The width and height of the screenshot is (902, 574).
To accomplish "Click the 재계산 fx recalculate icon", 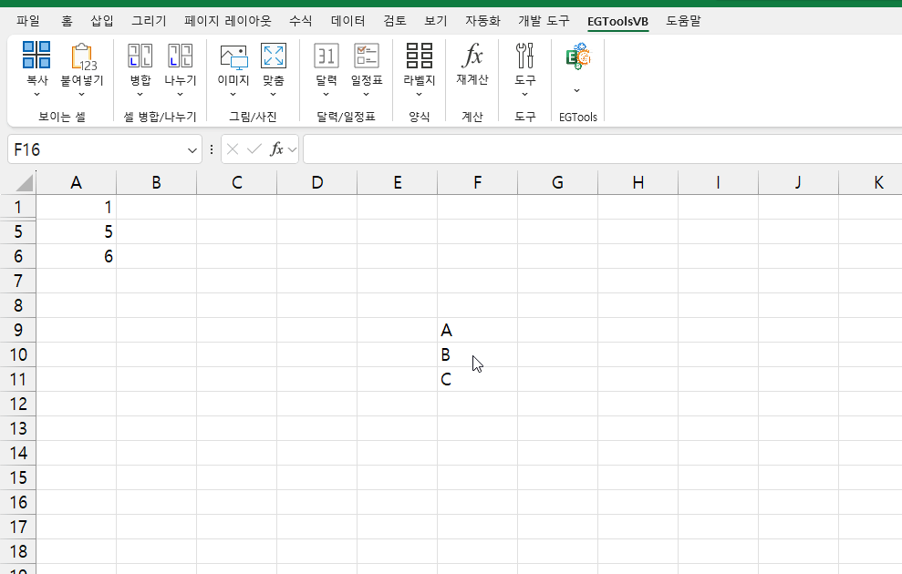I will (472, 56).
